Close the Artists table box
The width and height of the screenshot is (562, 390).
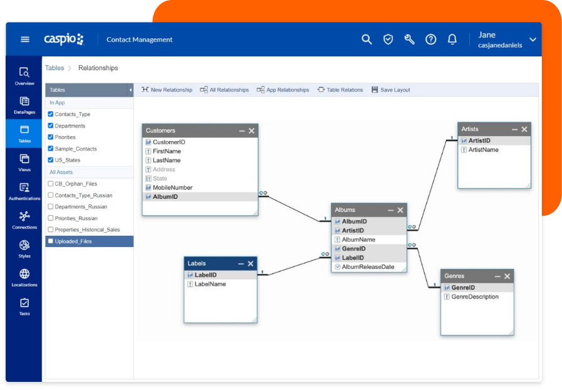tap(524, 129)
